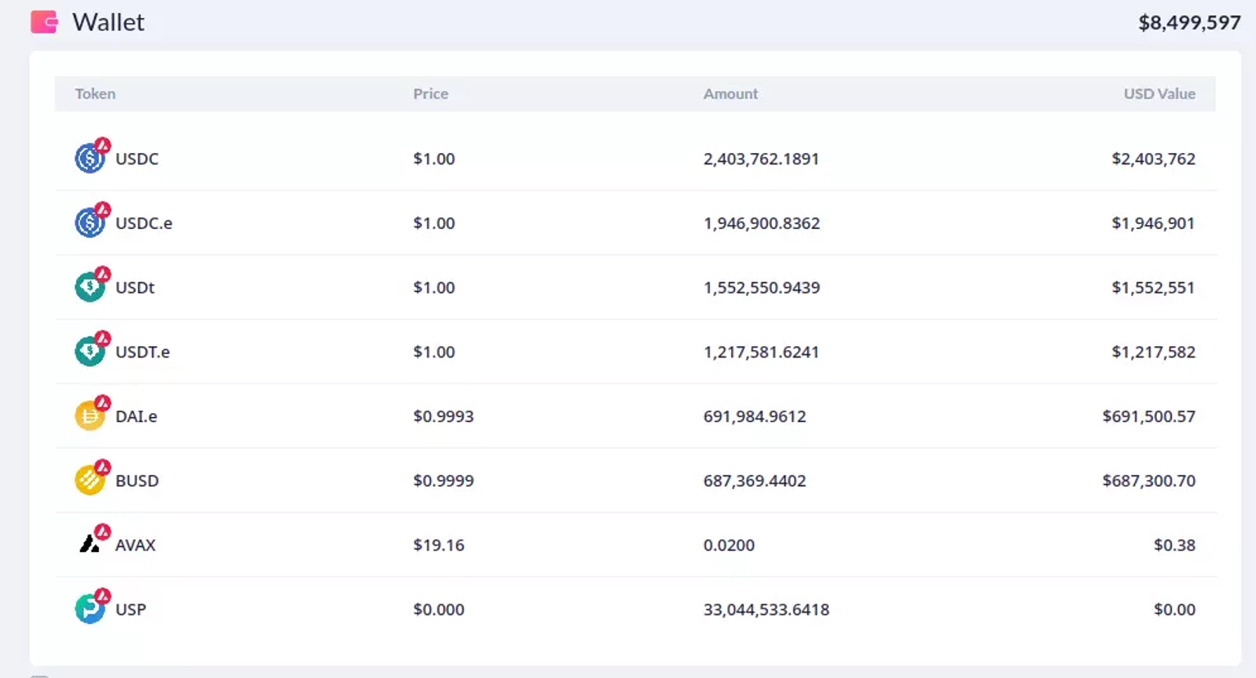Click the AVAX price $19.16

[x=438, y=546]
